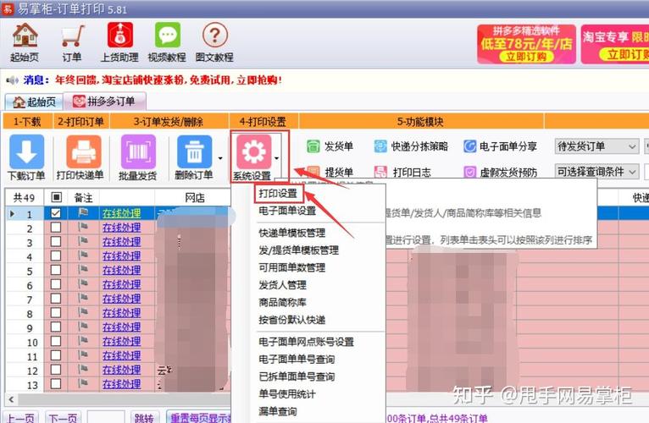Check the checkbox for row 2
The width and height of the screenshot is (649, 423).
point(55,228)
